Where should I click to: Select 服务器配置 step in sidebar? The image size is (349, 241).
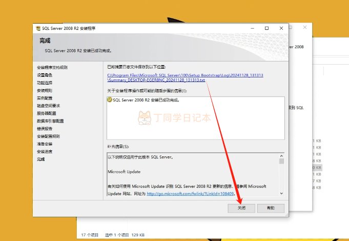pyautogui.click(x=47, y=113)
